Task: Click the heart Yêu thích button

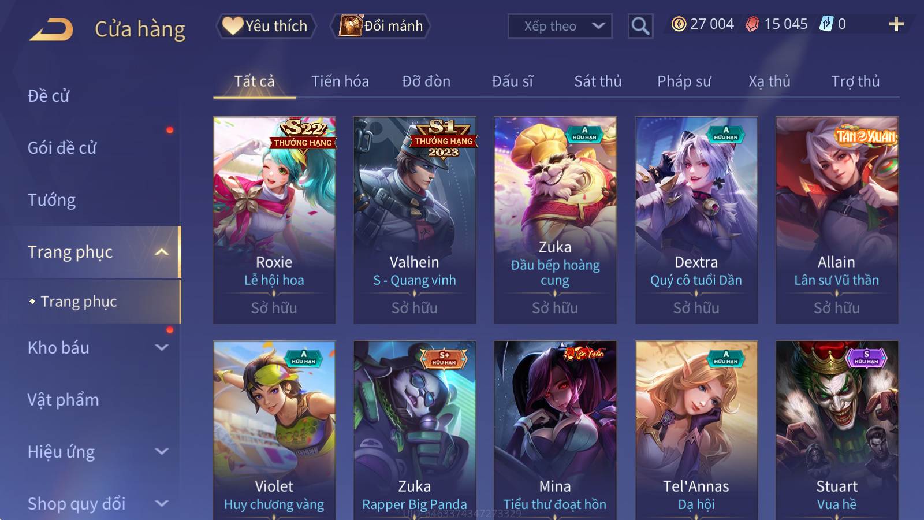Action: (266, 26)
